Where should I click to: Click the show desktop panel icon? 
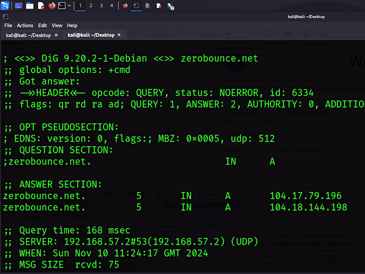[19, 5]
